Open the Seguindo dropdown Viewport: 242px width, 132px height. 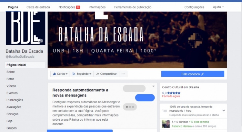tap(82, 74)
